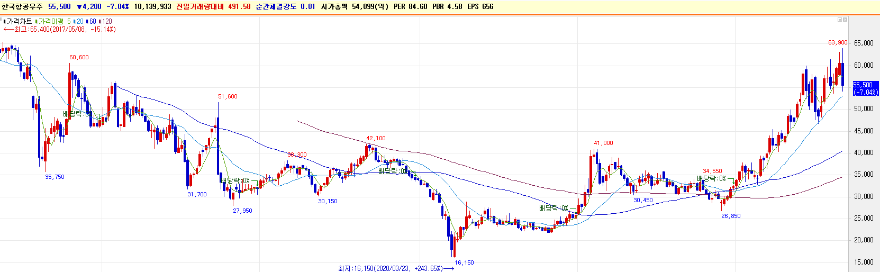The height and width of the screenshot is (272, 880).
Task: Click the 순간체결강도 0.01 indicator
Action: pos(285,7)
